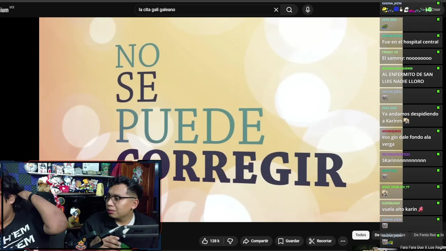The width and height of the screenshot is (446, 251).
Task: Click the Kick badge on ELNOBUENO's message
Action: tap(438, 203)
